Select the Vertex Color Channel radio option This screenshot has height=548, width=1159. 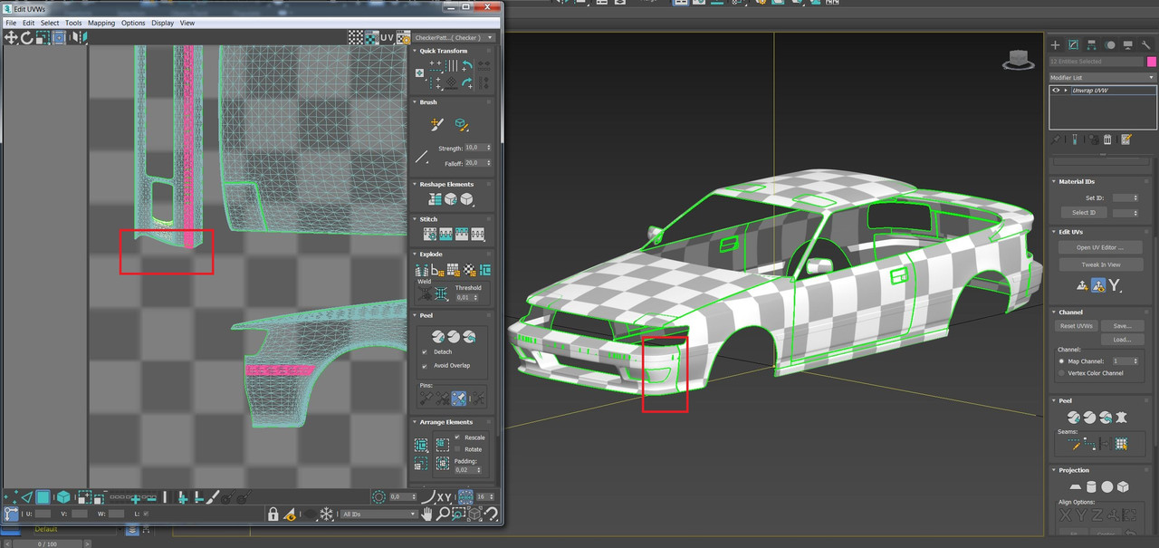click(x=1060, y=373)
